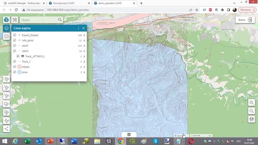Toggle the Export_Output layer checkbox
The height and width of the screenshot is (145, 258).
[x=15, y=35]
